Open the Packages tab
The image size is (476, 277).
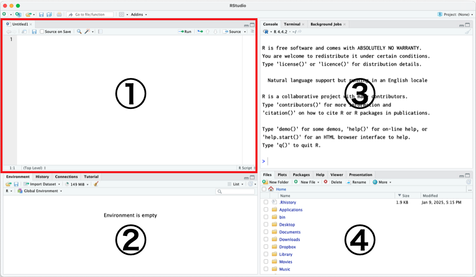[301, 175]
